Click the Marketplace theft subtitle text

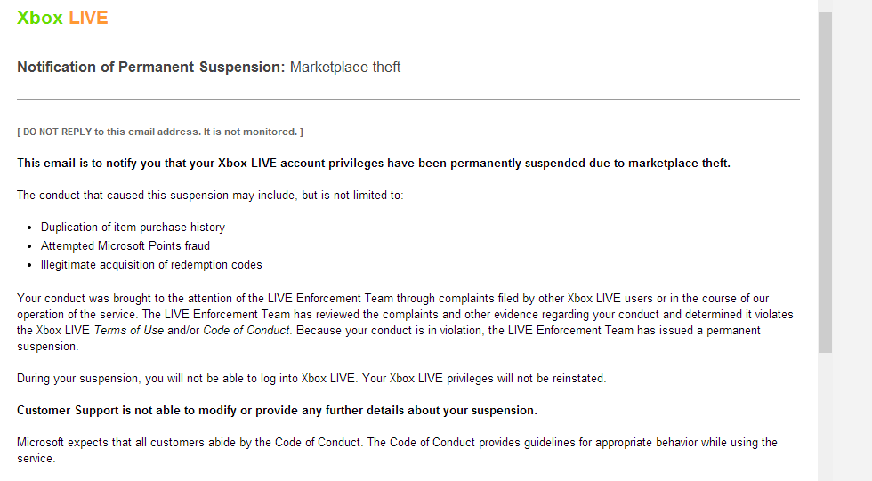click(345, 68)
